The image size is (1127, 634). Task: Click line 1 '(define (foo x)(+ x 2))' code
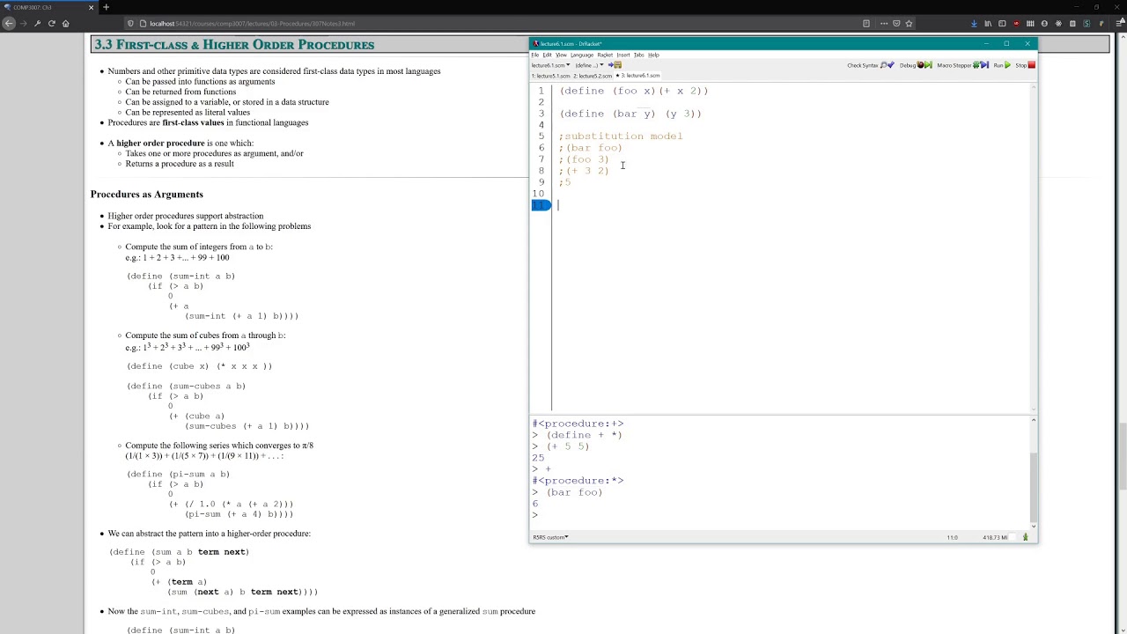tap(634, 91)
